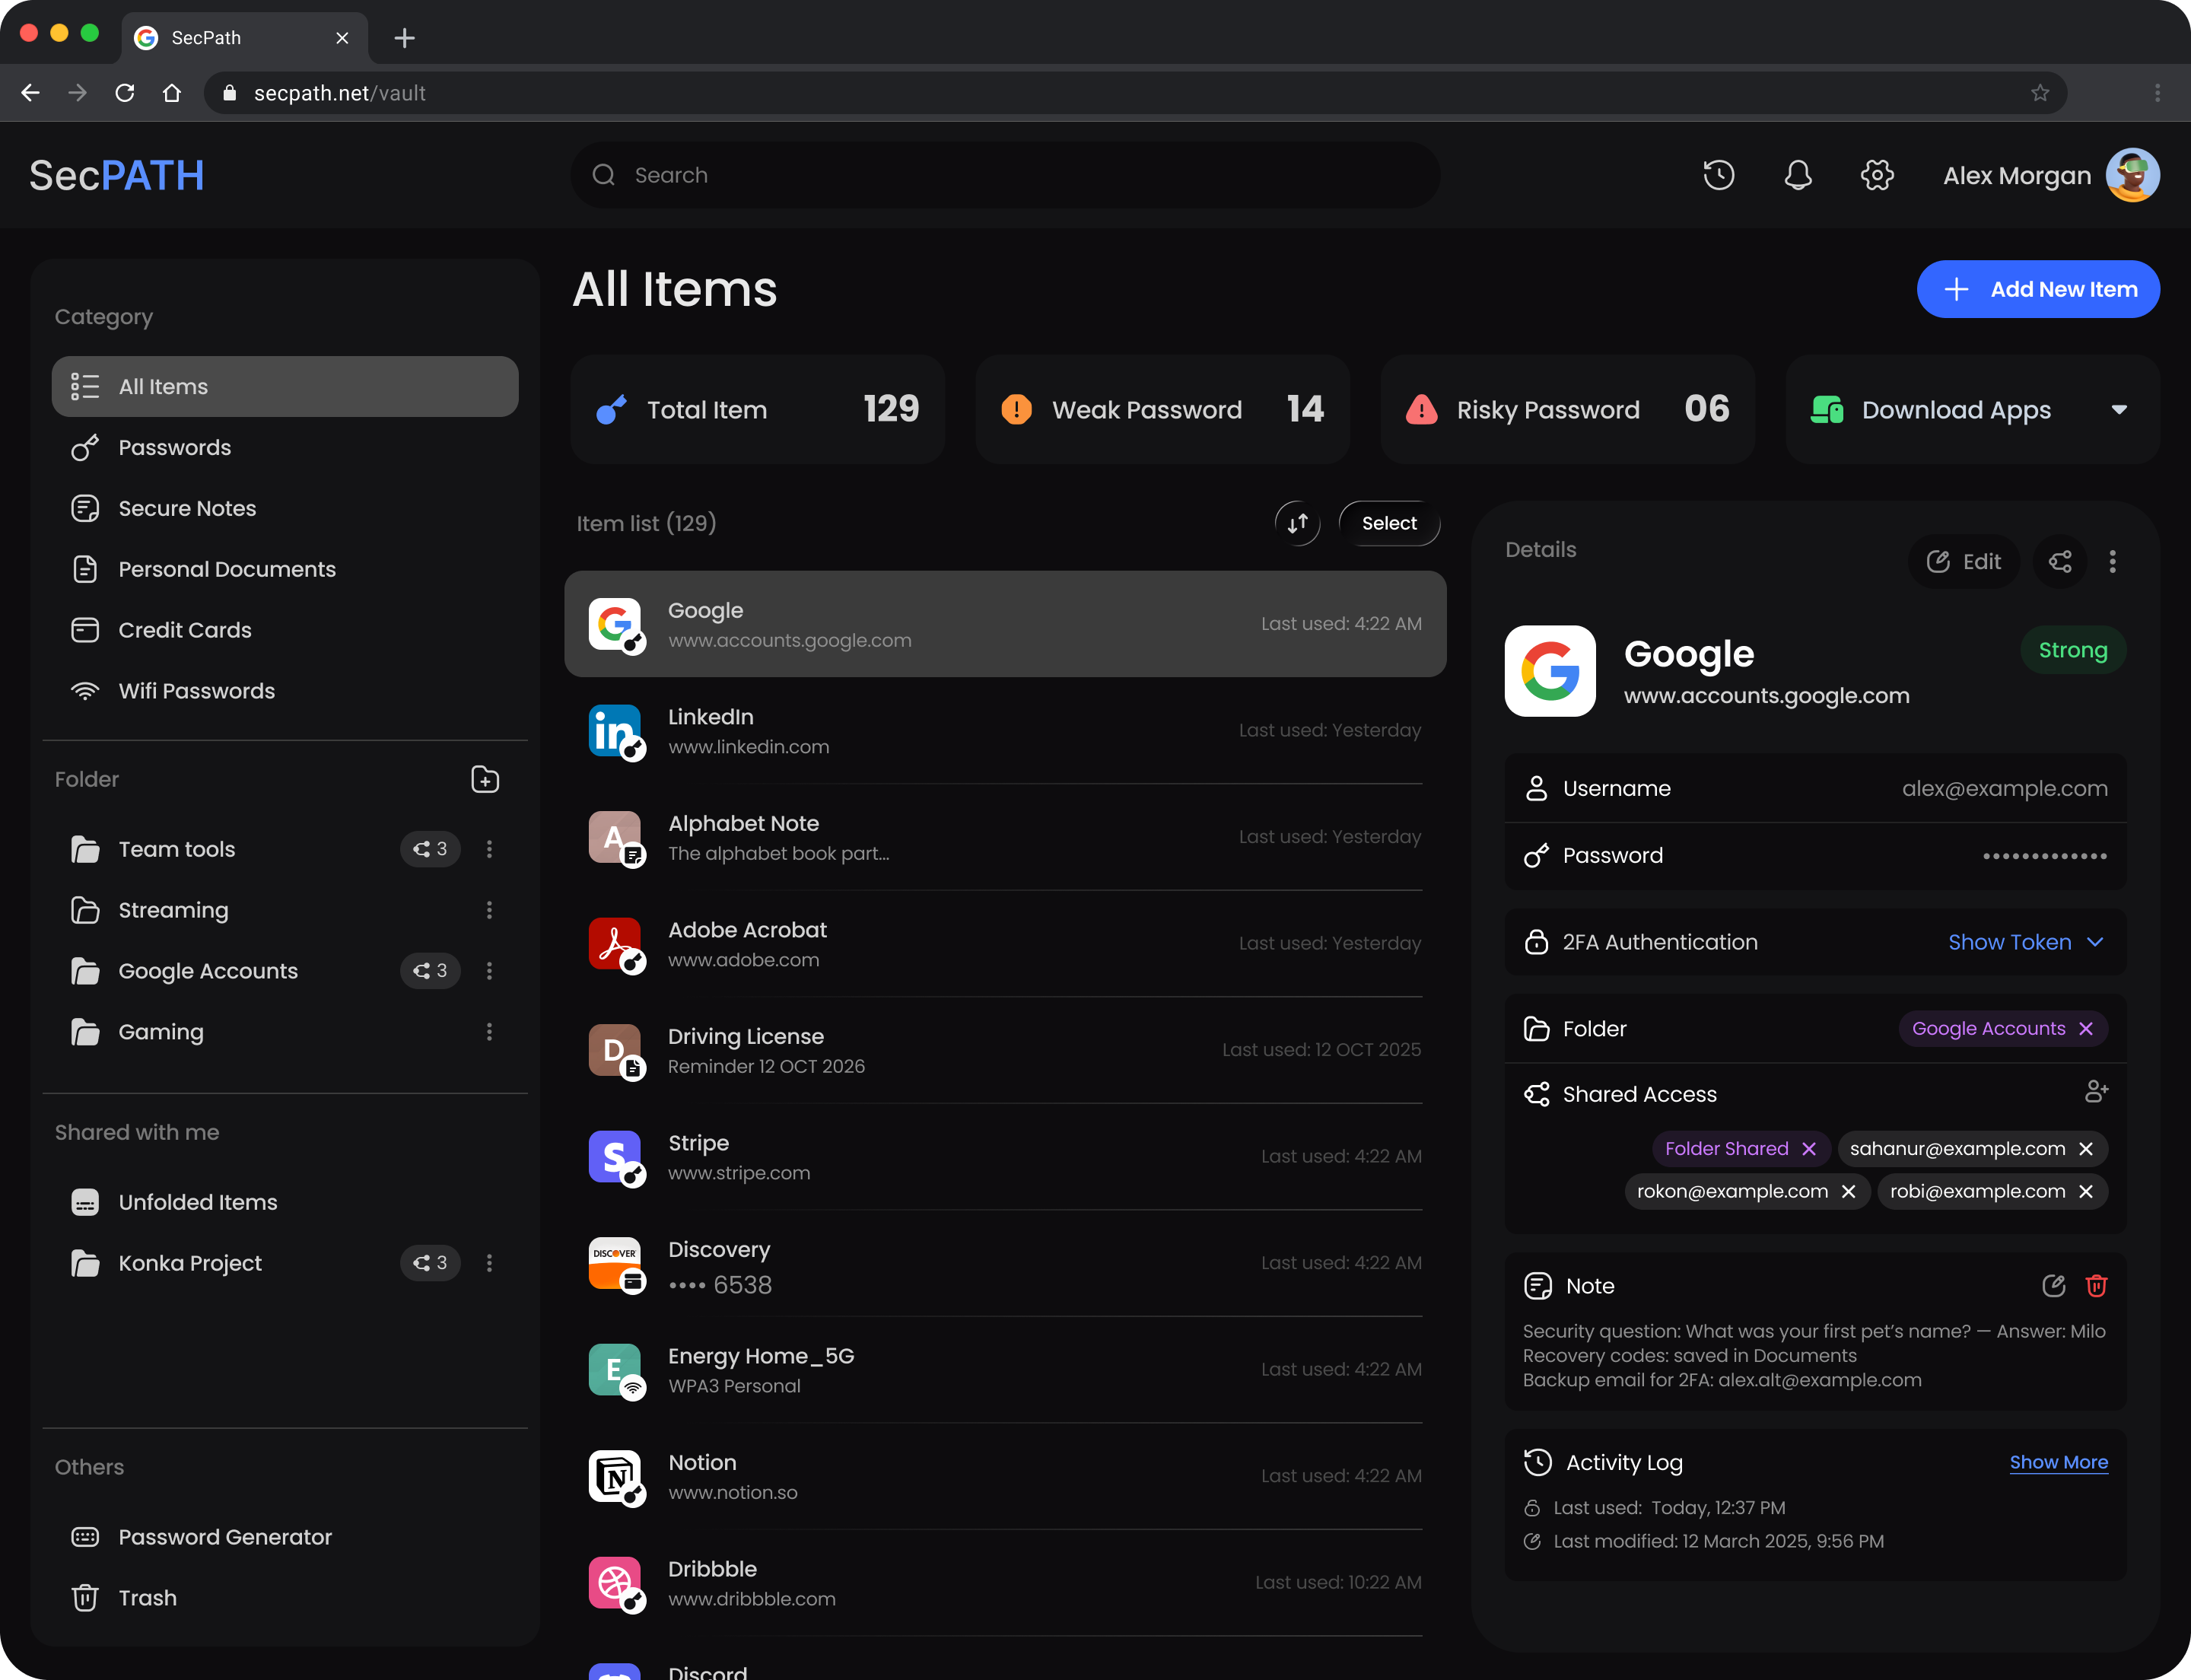Open the history clock icon in header
The height and width of the screenshot is (1680, 2191).
click(1718, 175)
